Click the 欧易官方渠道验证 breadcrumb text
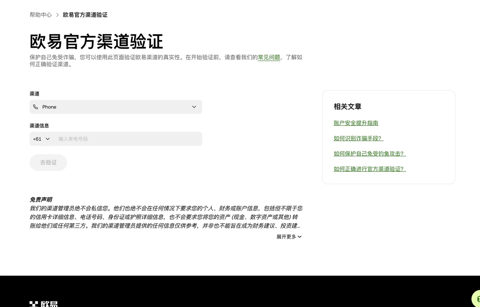The height and width of the screenshot is (307, 480). tap(85, 15)
